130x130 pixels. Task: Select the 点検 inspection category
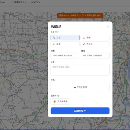tap(65, 38)
